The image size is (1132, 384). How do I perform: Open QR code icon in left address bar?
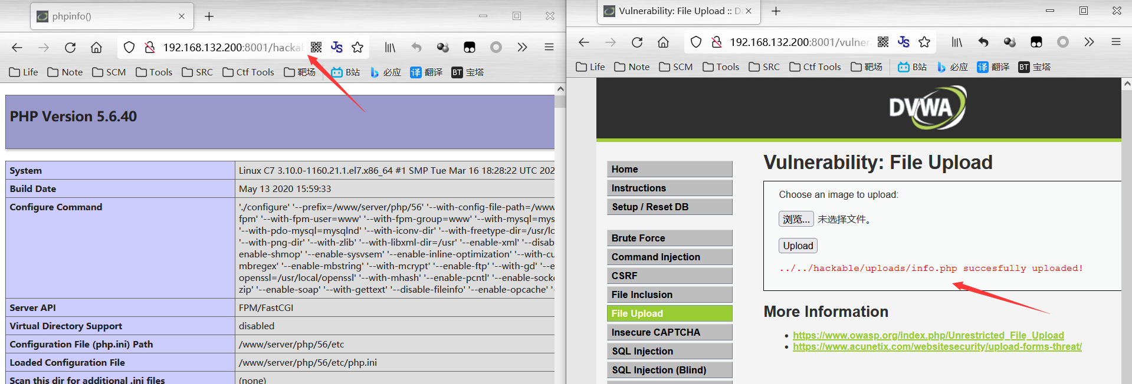tap(316, 47)
